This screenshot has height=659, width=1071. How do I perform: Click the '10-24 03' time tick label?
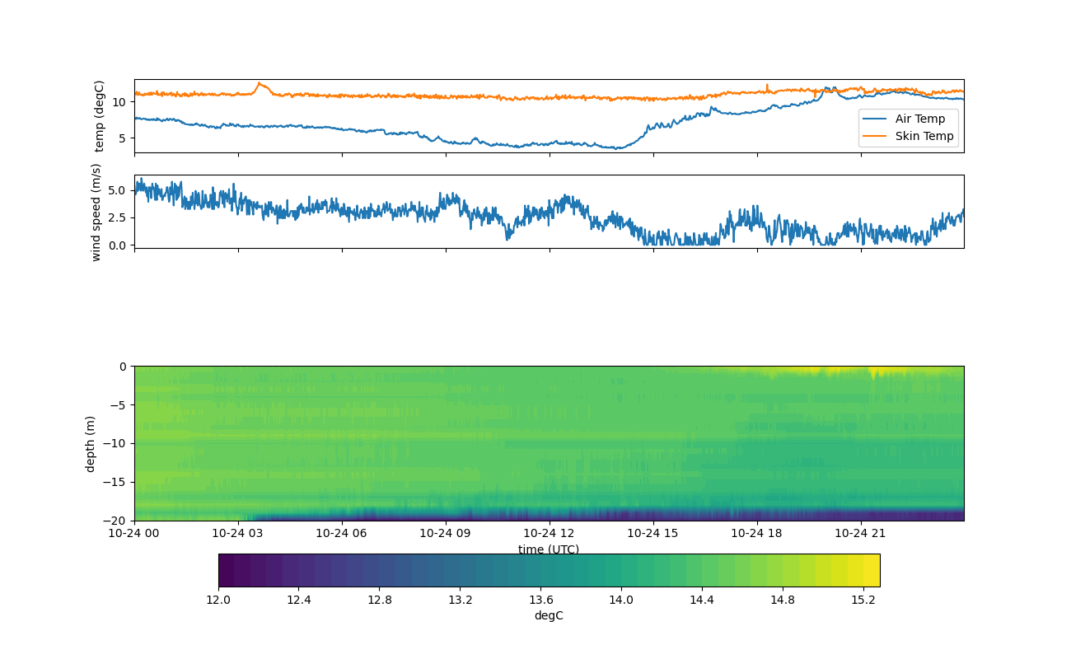pyautogui.click(x=238, y=533)
